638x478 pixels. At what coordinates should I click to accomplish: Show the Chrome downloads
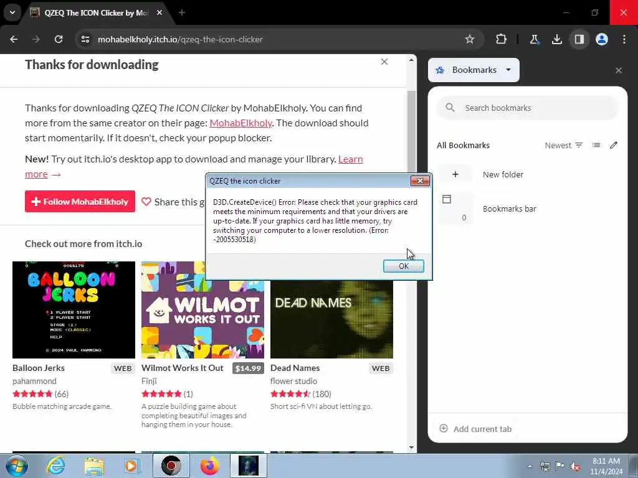click(x=556, y=39)
